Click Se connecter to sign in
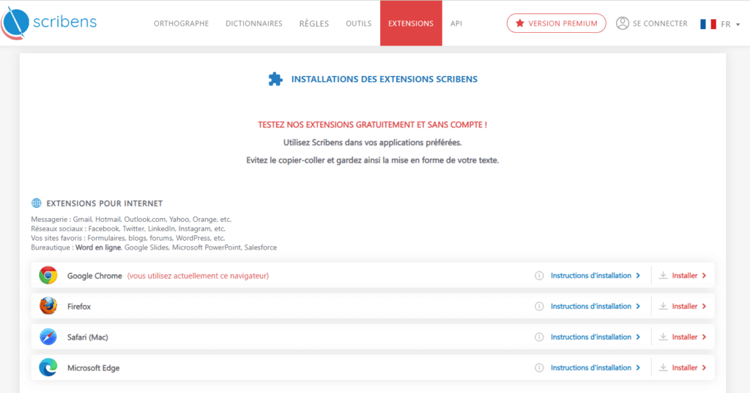The image size is (750, 393). [x=660, y=23]
